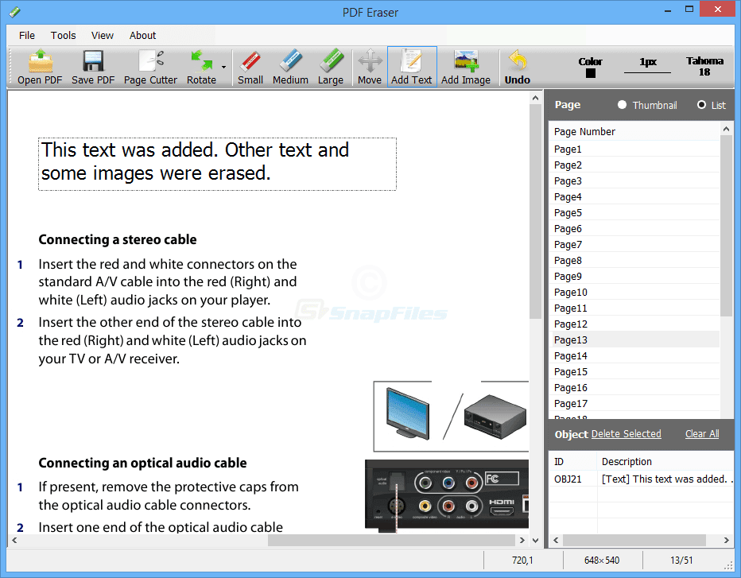
Task: Change the Tahoma 18 font setting
Action: point(704,66)
